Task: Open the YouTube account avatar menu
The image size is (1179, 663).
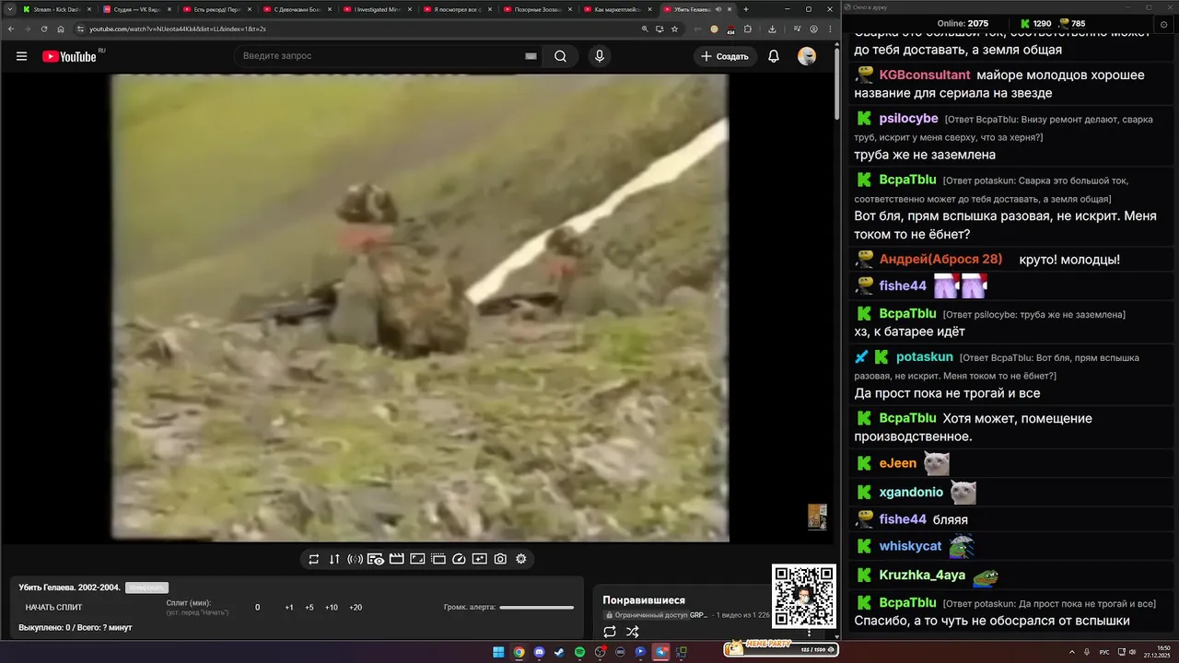Action: coord(807,56)
